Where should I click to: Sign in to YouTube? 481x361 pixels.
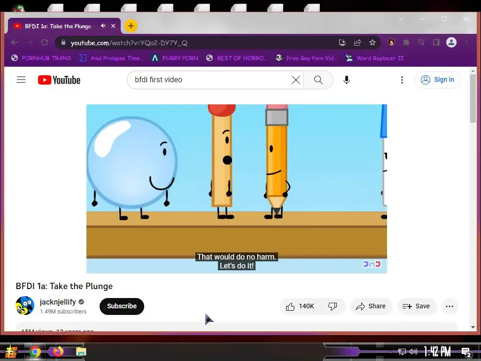click(x=438, y=80)
